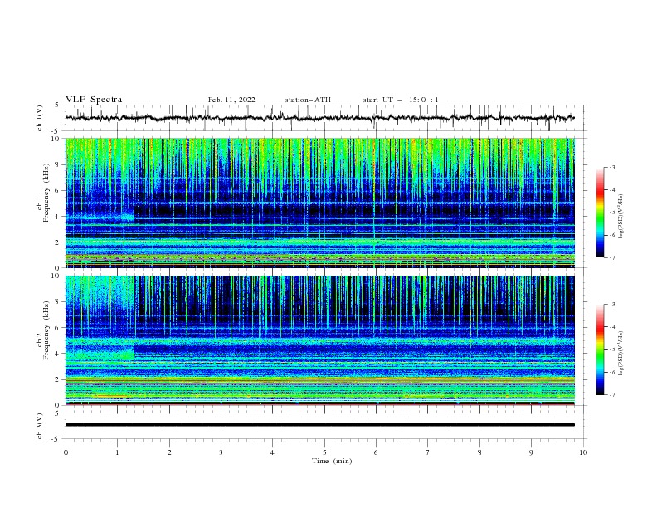Click the time axis tick label "9" minutes
Image resolution: width=657 pixels, height=508 pixels.
[531, 452]
